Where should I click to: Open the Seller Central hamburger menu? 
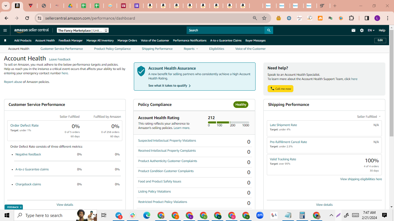coord(5,30)
